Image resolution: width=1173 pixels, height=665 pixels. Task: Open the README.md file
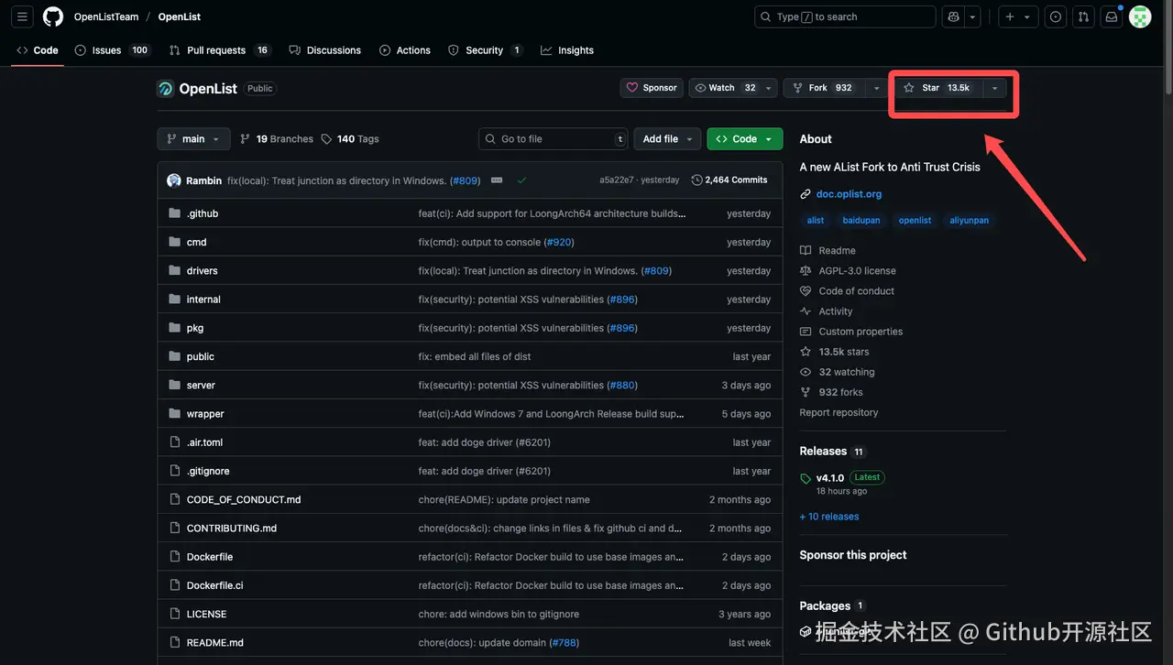[x=215, y=643]
